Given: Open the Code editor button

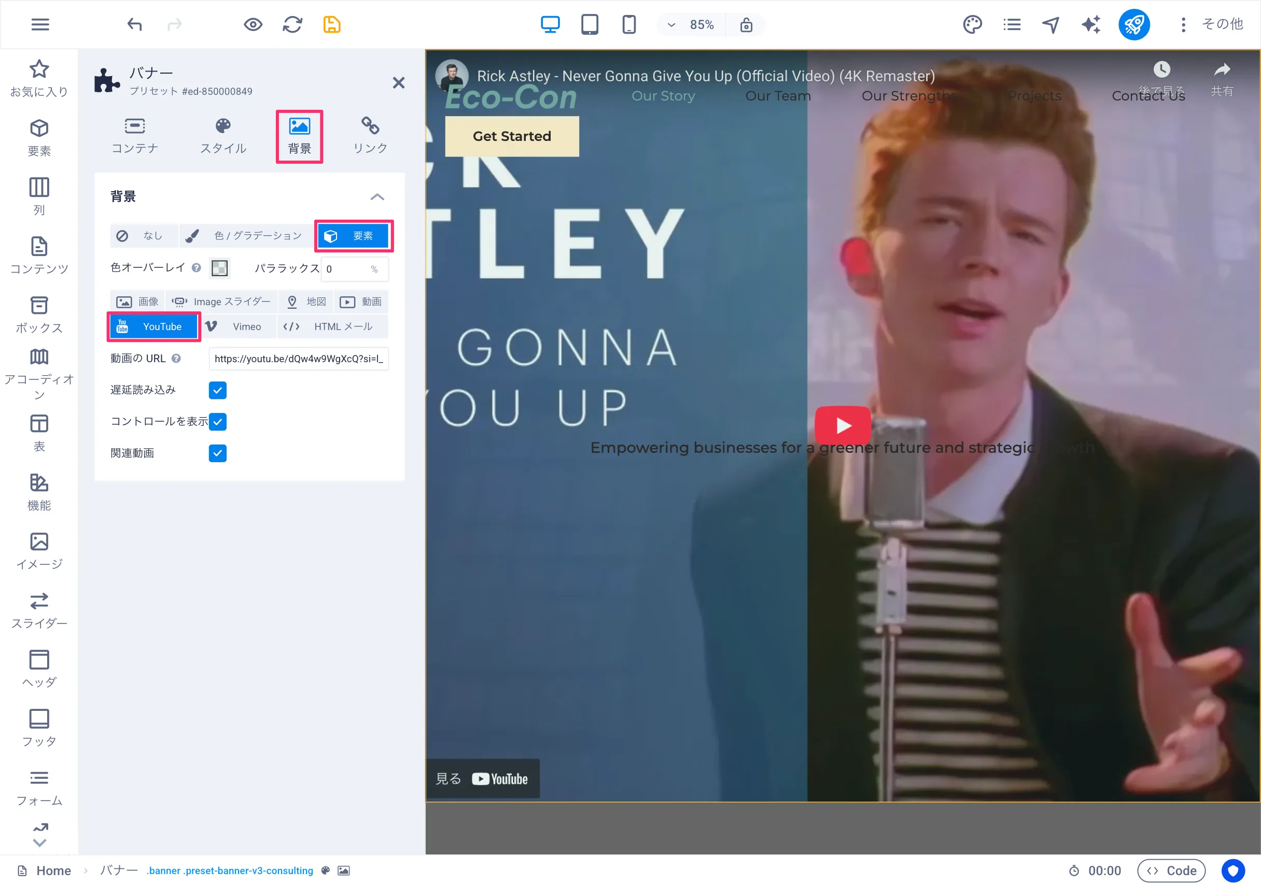Looking at the screenshot, I should point(1171,870).
